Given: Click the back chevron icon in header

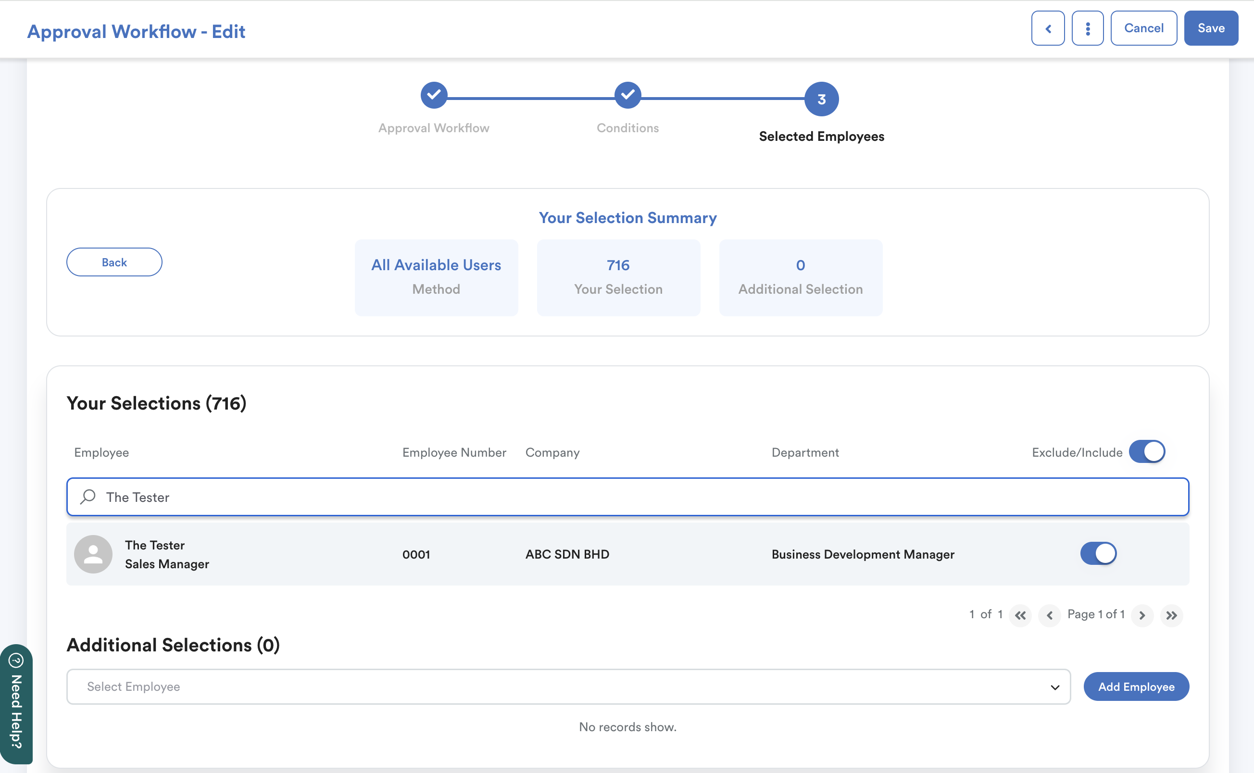Looking at the screenshot, I should coord(1047,29).
